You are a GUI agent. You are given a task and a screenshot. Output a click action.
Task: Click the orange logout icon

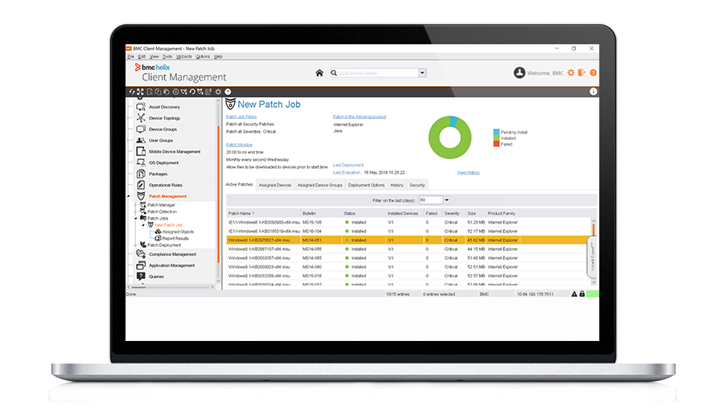(x=582, y=73)
